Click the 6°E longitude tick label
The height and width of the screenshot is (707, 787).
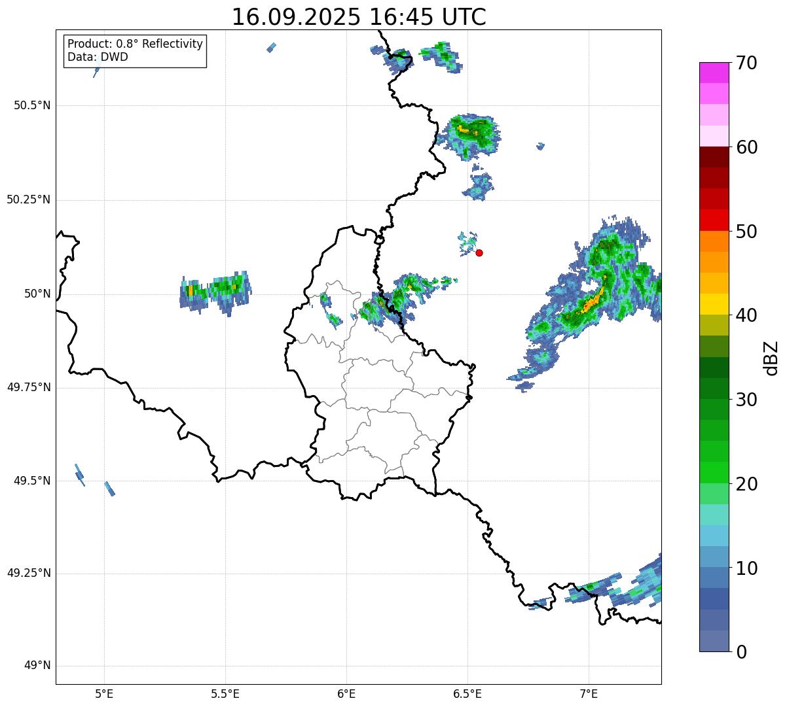tap(346, 693)
